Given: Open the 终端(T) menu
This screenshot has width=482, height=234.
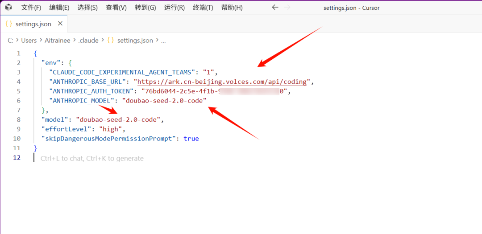Looking at the screenshot, I should tap(203, 8).
